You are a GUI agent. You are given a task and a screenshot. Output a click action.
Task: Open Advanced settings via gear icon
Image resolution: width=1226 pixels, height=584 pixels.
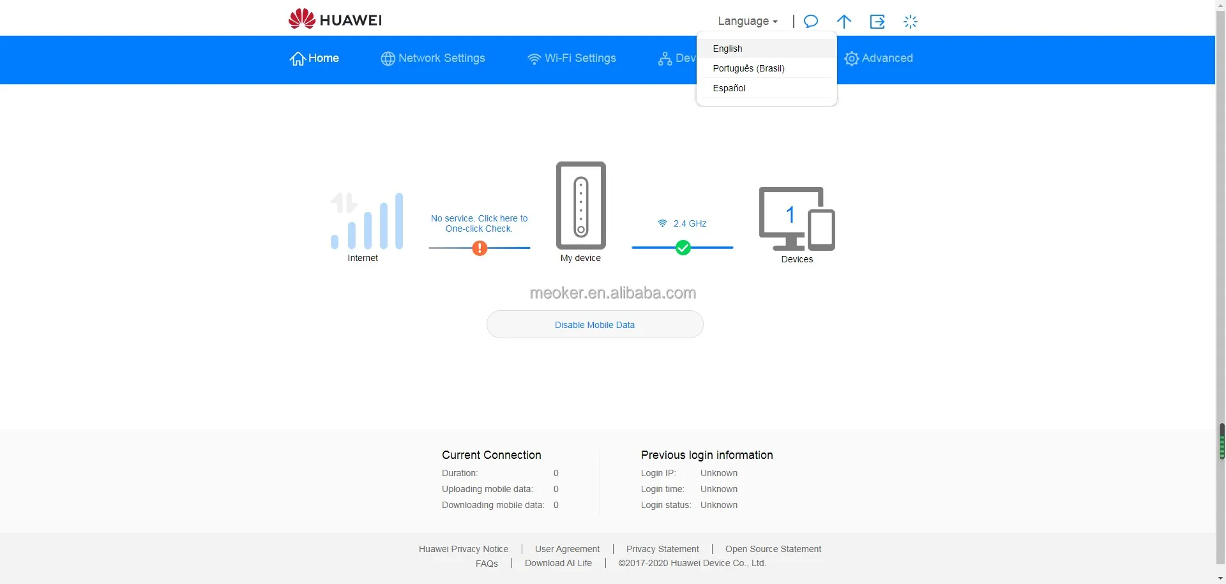851,58
